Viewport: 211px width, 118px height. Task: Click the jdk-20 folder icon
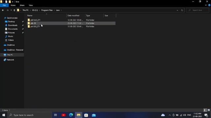click(x=29, y=23)
